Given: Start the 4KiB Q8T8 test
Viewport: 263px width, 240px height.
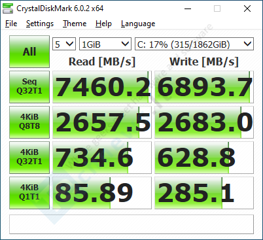Looking at the screenshot, I should pos(29,122).
